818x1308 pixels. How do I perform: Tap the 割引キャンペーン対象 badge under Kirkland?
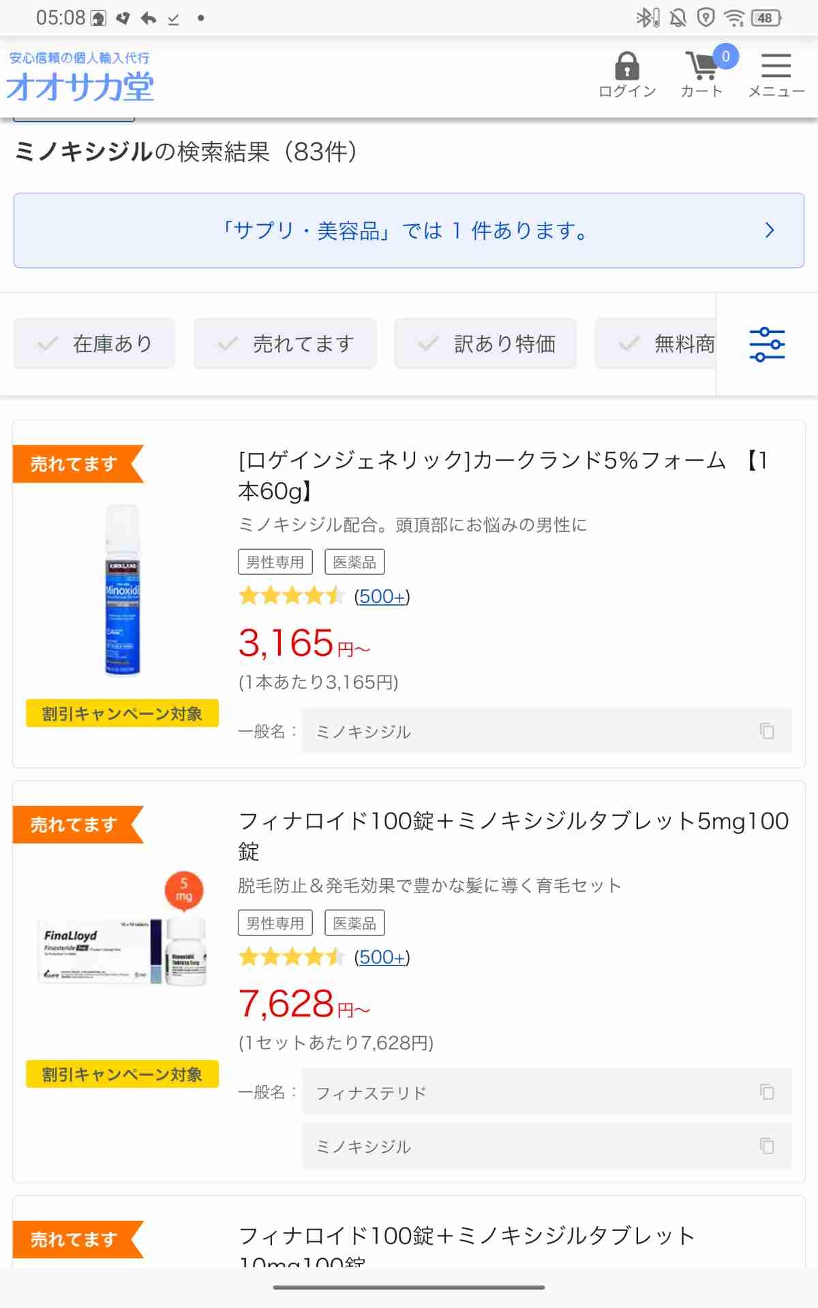(x=122, y=713)
